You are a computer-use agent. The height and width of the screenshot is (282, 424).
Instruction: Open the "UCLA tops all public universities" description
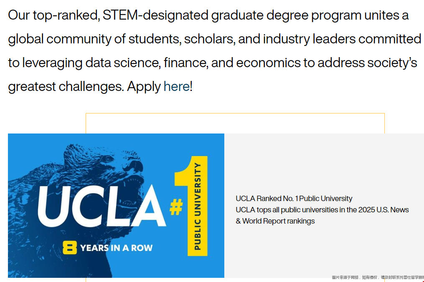[322, 210]
